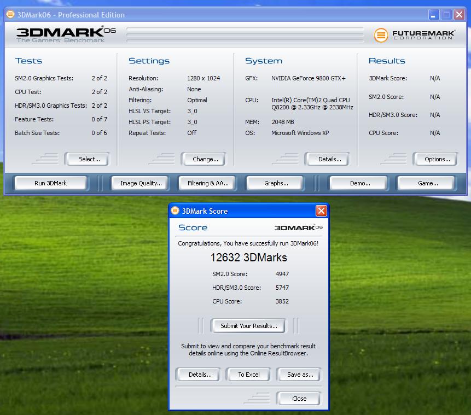Image resolution: width=471 pixels, height=415 pixels.
Task: Click the SM2.0 Graphics Tests label
Action: (44, 78)
